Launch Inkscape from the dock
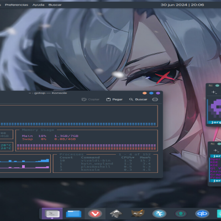 click(116, 214)
